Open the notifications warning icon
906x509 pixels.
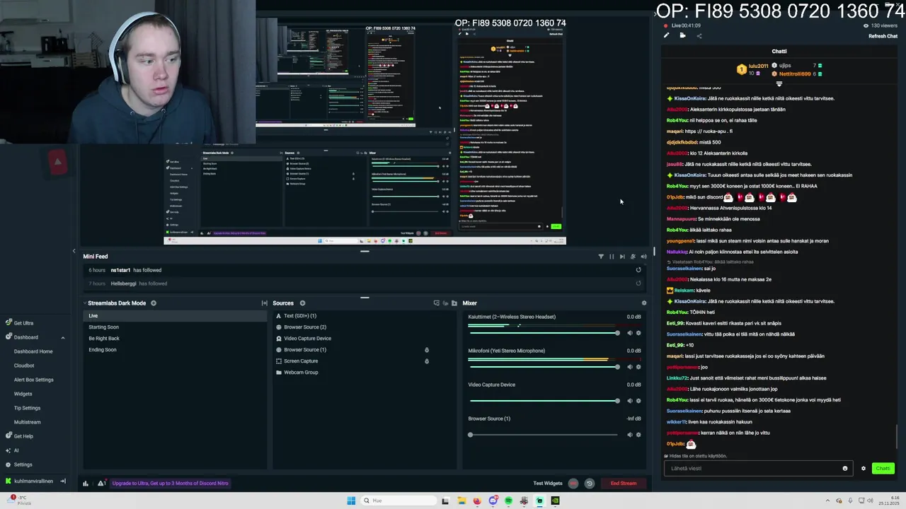(101, 484)
